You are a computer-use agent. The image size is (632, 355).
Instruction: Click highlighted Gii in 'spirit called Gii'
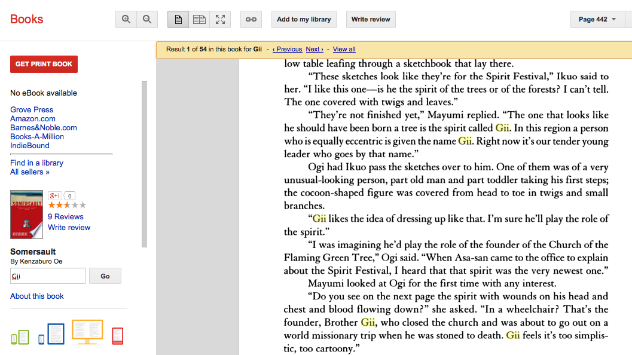(x=502, y=128)
